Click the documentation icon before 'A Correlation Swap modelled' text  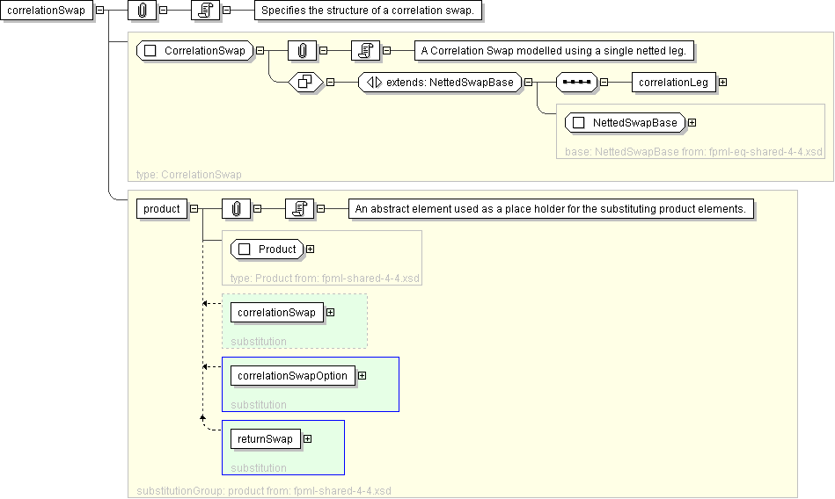click(364, 51)
